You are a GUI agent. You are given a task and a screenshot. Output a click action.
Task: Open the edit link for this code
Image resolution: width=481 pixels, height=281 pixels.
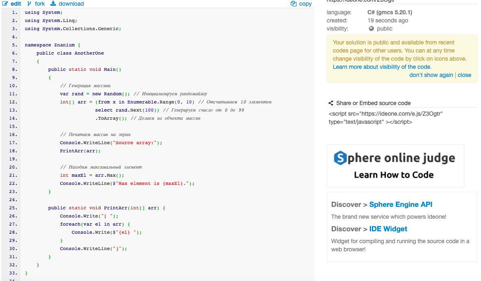point(15,4)
